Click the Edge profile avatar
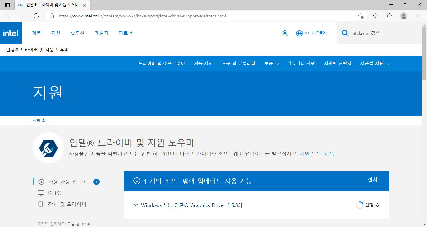This screenshot has width=427, height=227. click(x=404, y=16)
